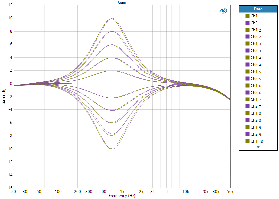
Task: Click the Ch2 purple color swatch
Action: [247, 23]
